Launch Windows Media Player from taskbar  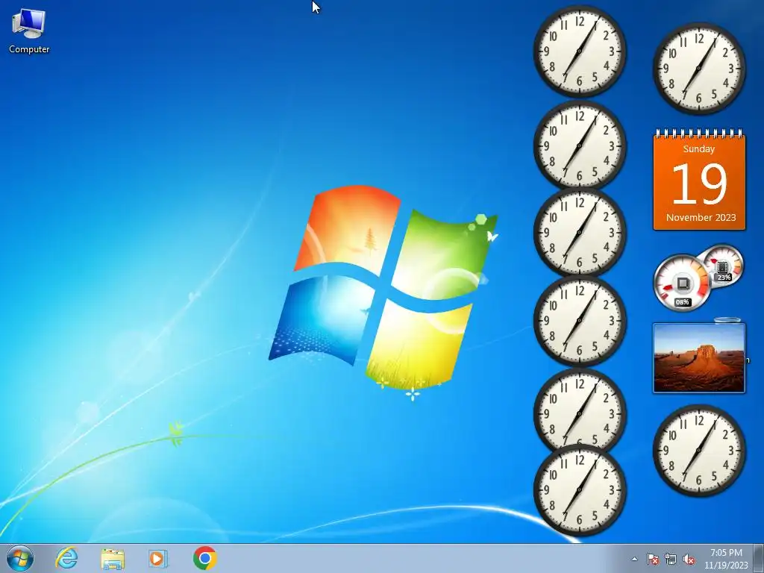157,558
